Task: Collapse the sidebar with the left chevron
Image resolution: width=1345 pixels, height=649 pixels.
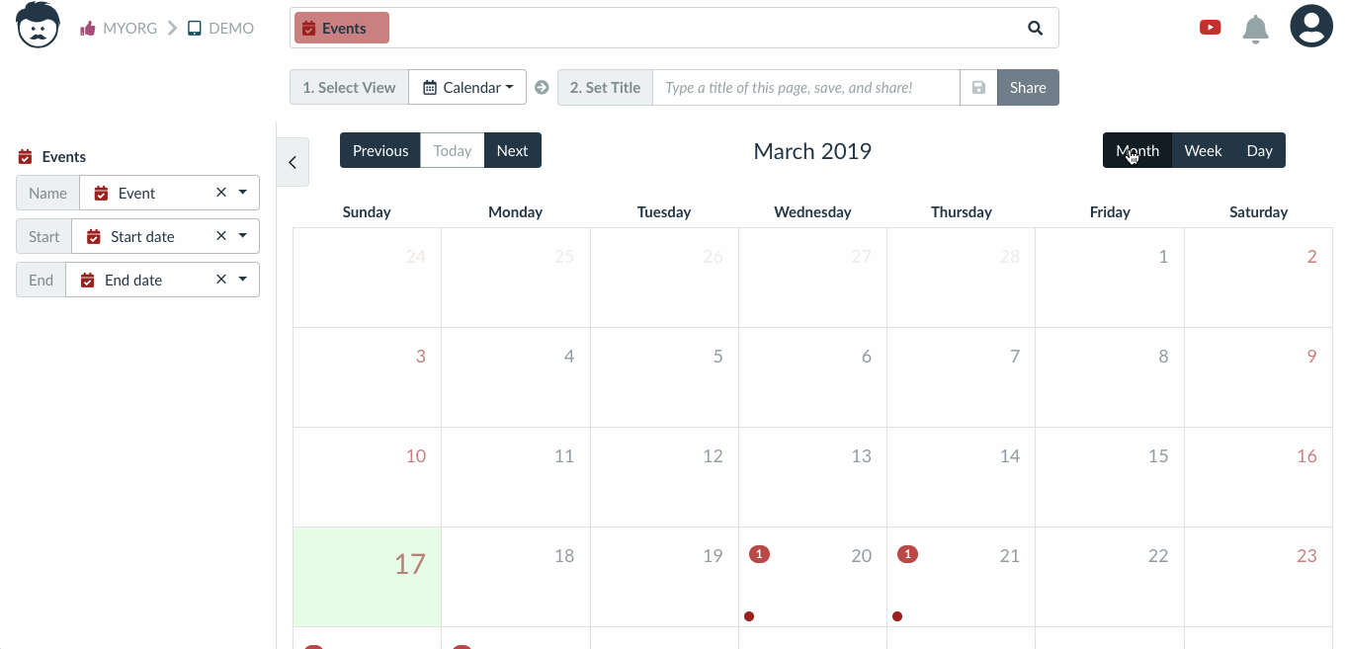Action: click(x=293, y=162)
